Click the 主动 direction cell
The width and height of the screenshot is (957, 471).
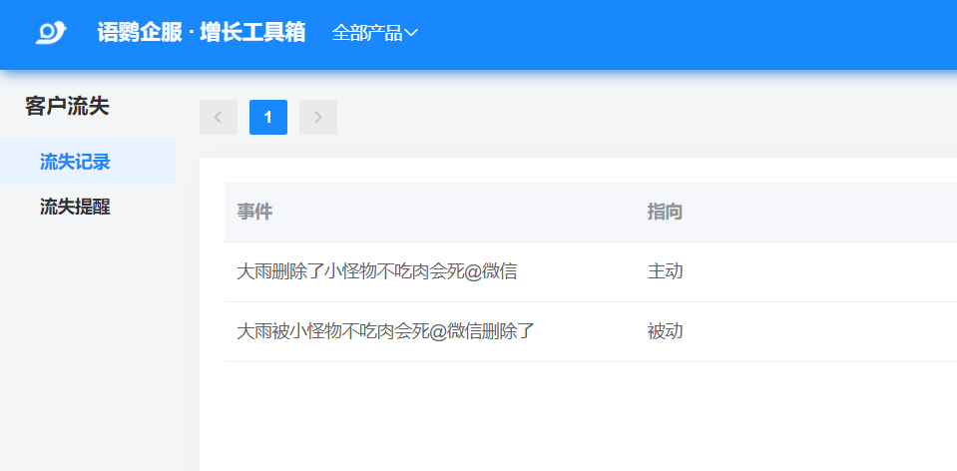pos(665,270)
